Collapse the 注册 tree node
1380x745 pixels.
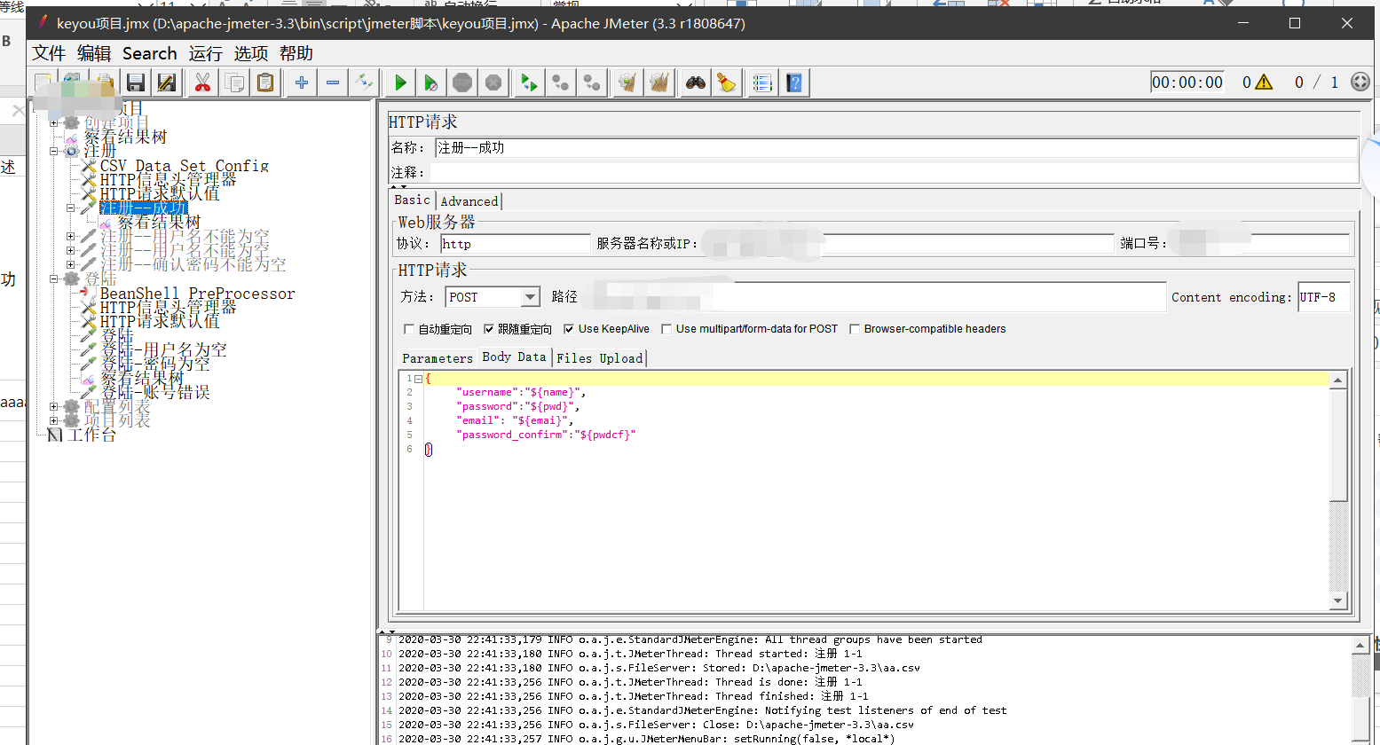(x=55, y=151)
